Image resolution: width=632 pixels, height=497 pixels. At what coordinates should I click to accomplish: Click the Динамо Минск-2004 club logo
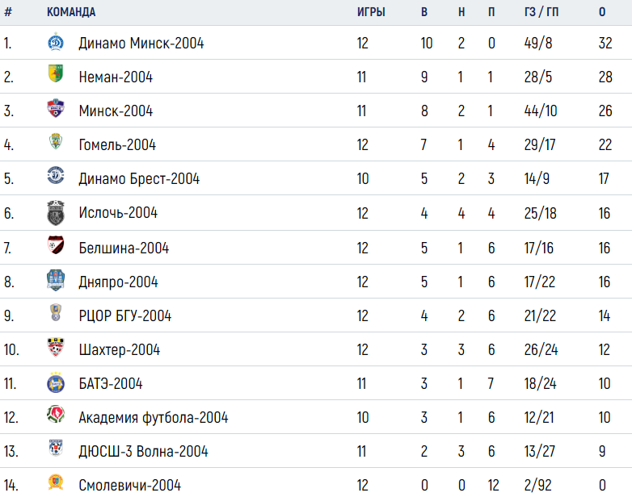pos(56,42)
